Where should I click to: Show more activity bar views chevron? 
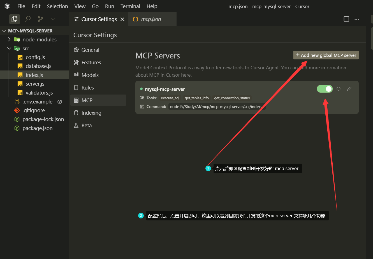[53, 19]
